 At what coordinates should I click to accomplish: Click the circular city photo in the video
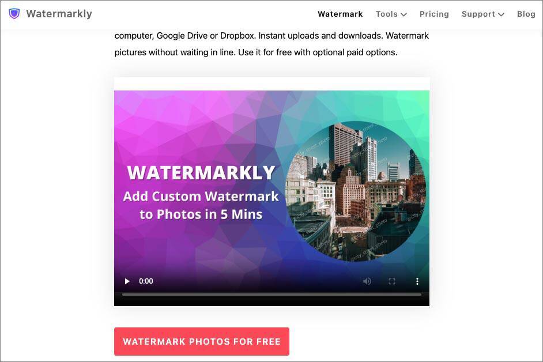(x=355, y=191)
